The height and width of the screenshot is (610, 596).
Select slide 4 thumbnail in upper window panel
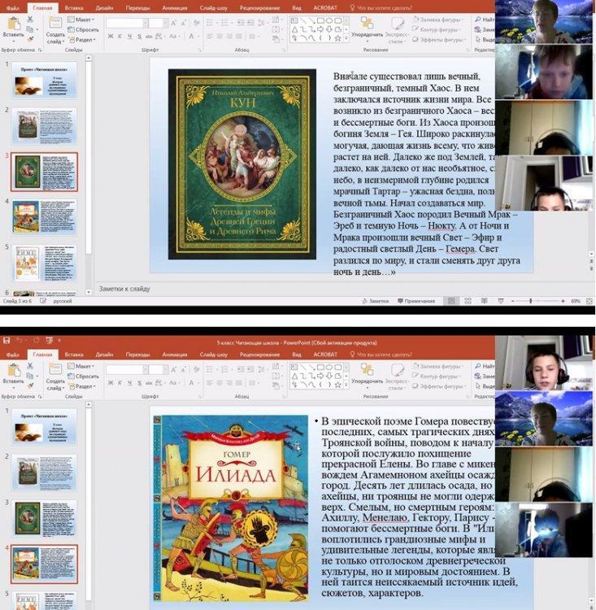pyautogui.click(x=44, y=217)
